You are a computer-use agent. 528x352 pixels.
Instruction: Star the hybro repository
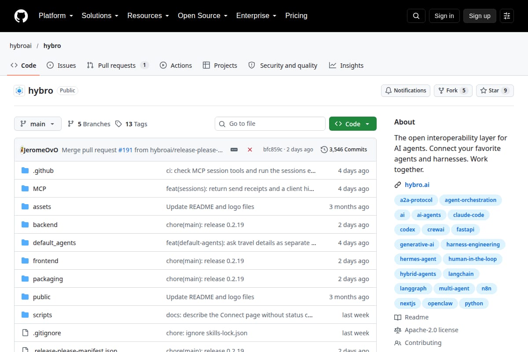495,91
